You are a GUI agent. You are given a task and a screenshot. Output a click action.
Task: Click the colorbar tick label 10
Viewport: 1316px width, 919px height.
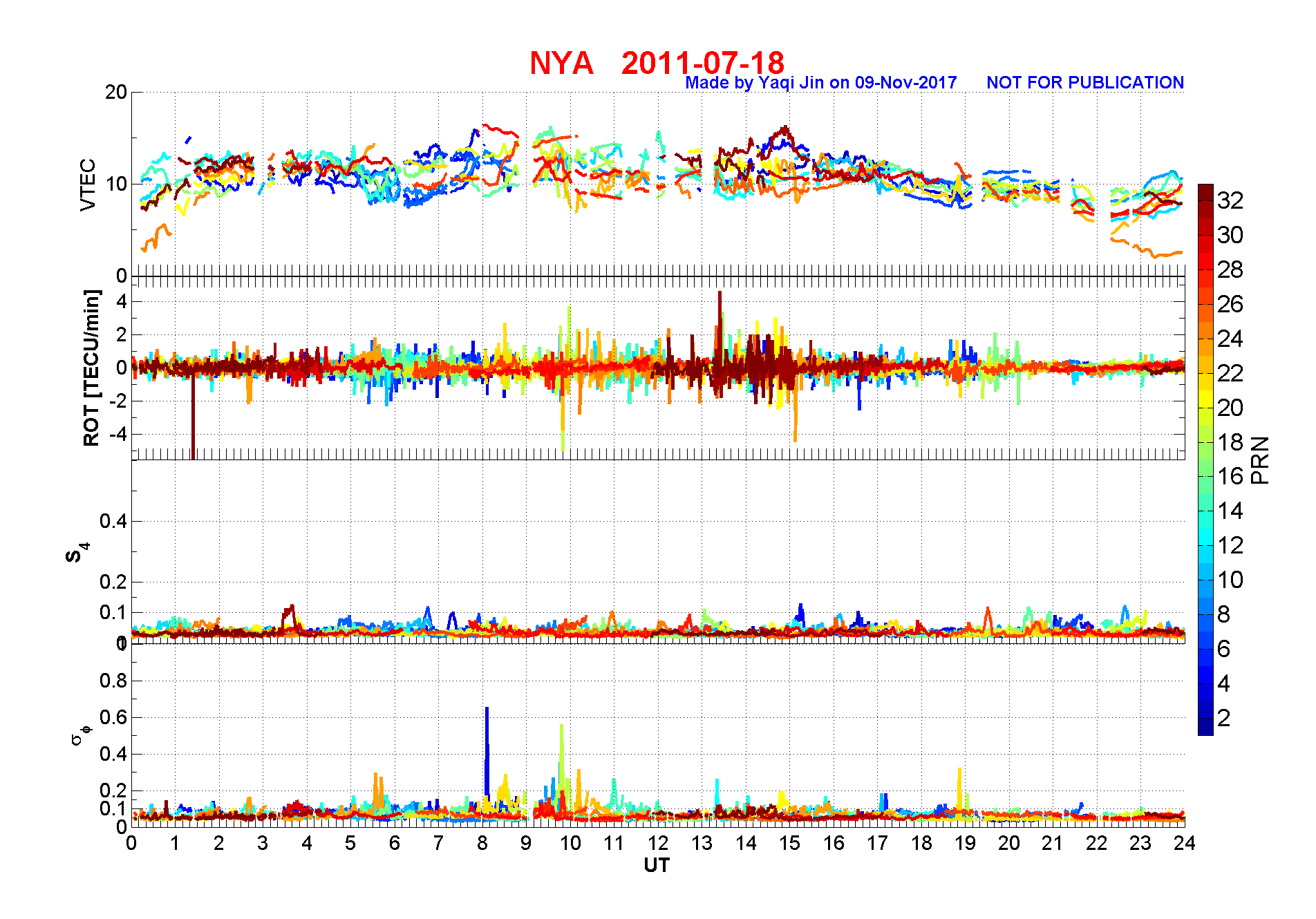1230,580
